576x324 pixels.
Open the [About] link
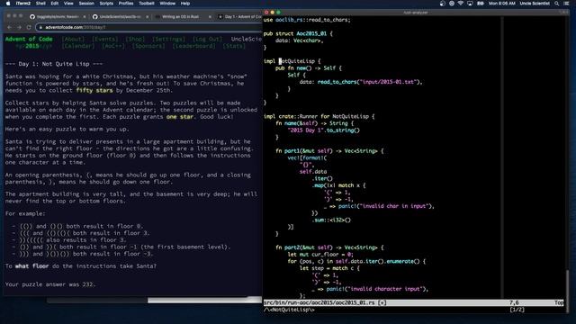[73, 39]
